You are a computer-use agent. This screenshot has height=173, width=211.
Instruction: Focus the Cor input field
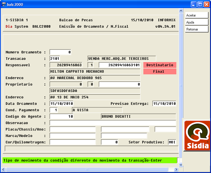coord(73,142)
